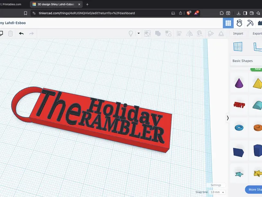This screenshot has height=197, width=262.
Task: Click the Redo arrow icon
Action: tap(32, 34)
